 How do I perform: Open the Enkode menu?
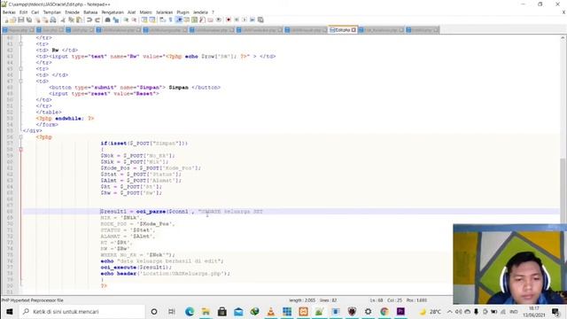click(72, 12)
